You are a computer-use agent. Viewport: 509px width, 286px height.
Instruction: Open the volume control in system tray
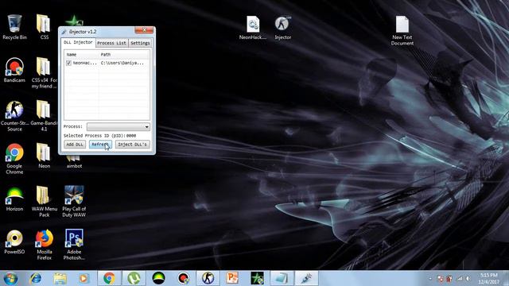tap(468, 279)
